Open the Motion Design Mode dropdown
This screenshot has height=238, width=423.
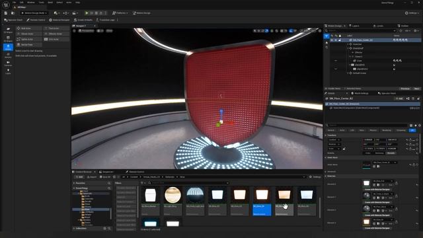pyautogui.click(x=34, y=13)
